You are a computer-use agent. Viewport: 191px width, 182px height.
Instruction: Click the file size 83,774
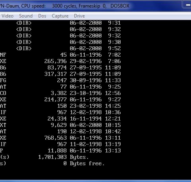57,67
